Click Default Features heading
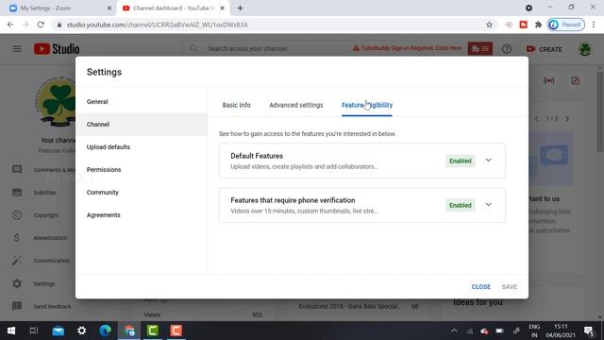The width and height of the screenshot is (604, 340). tap(257, 156)
